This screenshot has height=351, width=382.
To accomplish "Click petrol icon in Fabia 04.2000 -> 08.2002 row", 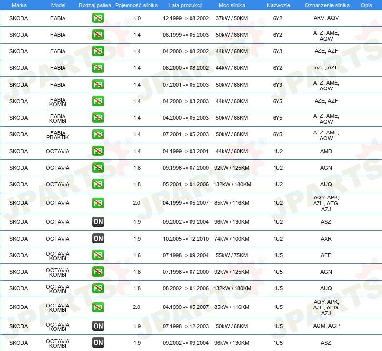I will [98, 51].
